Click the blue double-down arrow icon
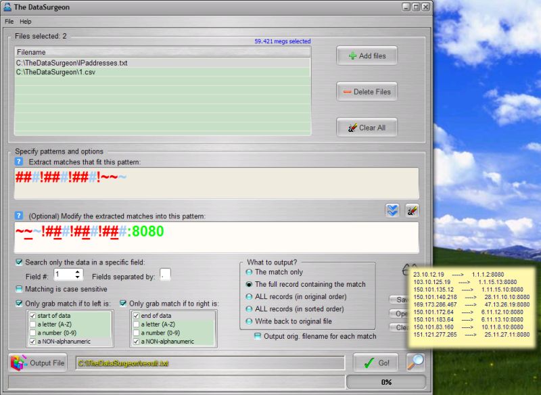Screen dimensions: 541x395 click(x=392, y=210)
